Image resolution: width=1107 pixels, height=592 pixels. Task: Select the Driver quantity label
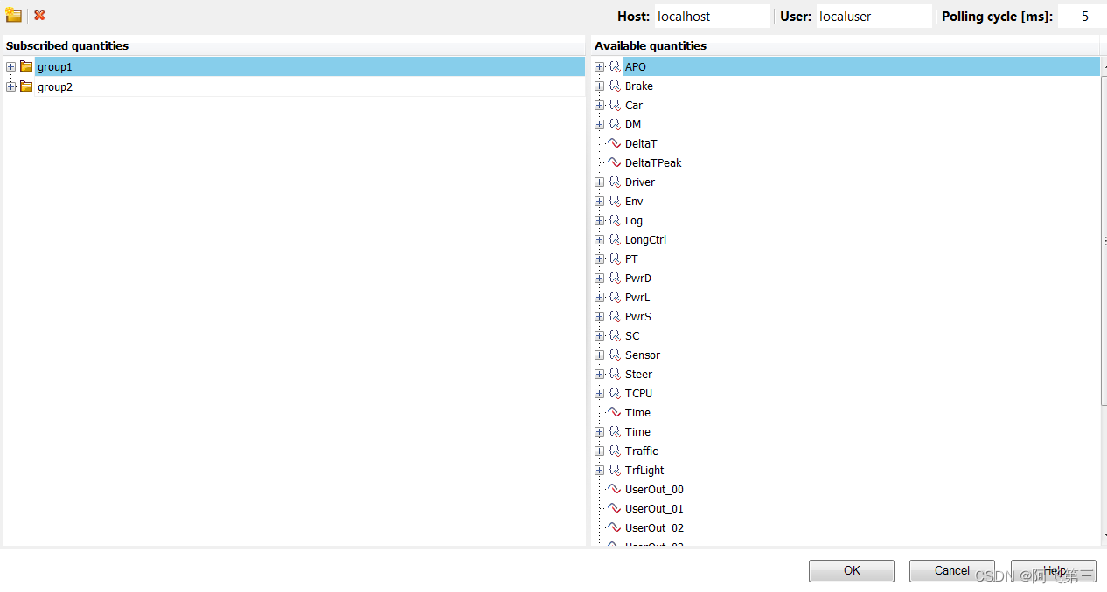click(640, 182)
